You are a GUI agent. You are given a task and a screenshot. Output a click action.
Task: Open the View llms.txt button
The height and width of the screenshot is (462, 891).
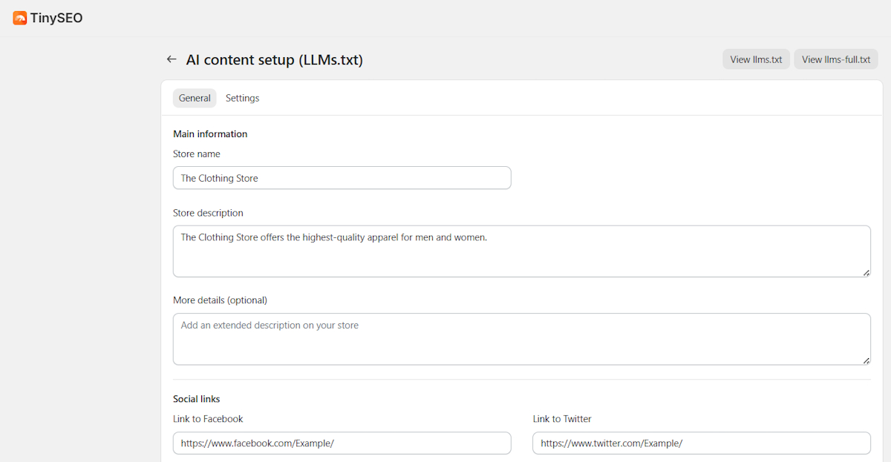756,59
